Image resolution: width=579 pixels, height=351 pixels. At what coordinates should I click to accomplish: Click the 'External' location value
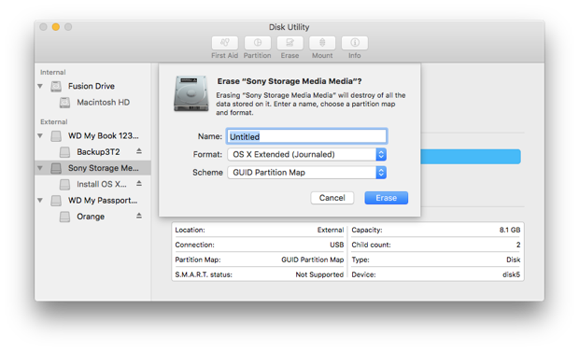(331, 230)
